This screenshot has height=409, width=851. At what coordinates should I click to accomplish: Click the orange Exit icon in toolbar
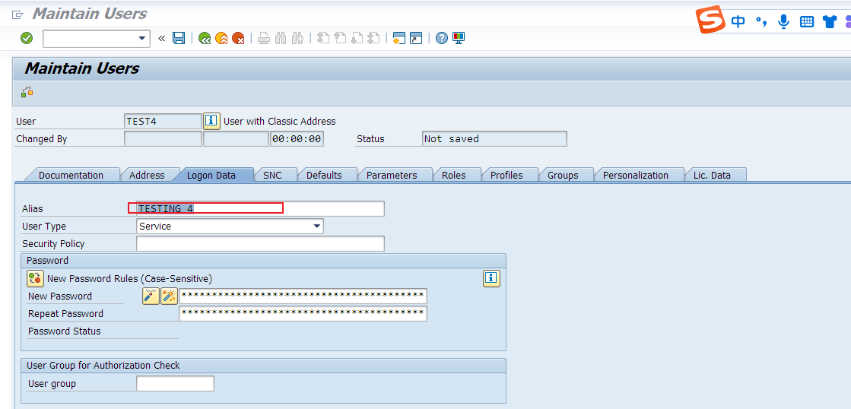click(221, 38)
